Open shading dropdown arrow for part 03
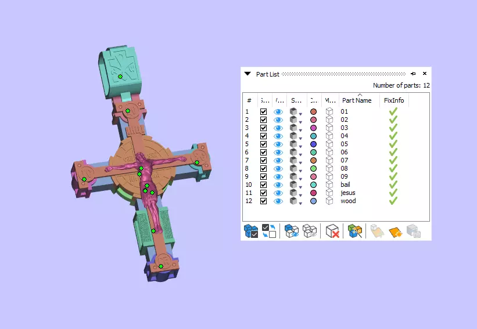477x329 pixels. pyautogui.click(x=300, y=131)
